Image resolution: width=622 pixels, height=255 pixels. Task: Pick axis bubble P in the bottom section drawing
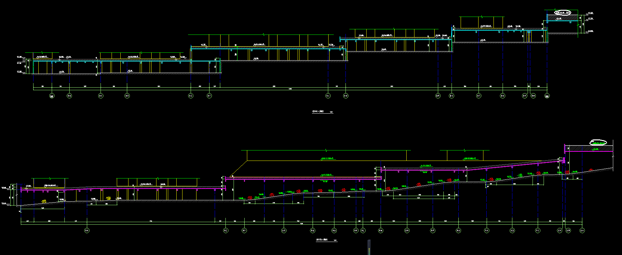(433, 231)
